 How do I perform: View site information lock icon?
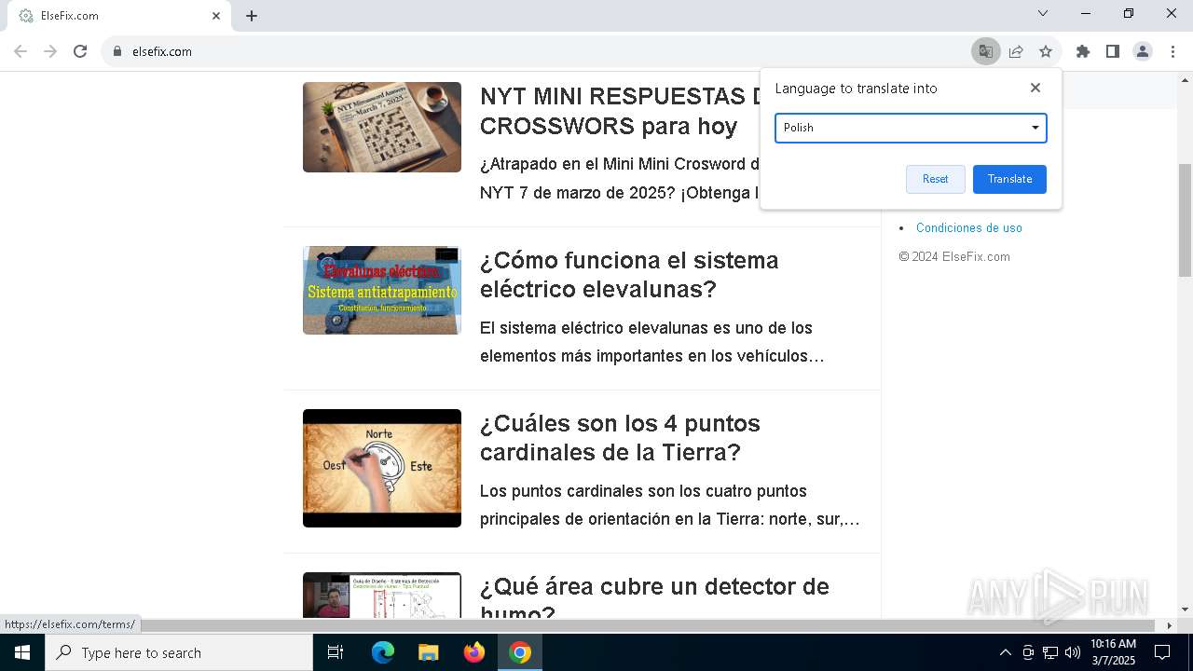coord(117,51)
